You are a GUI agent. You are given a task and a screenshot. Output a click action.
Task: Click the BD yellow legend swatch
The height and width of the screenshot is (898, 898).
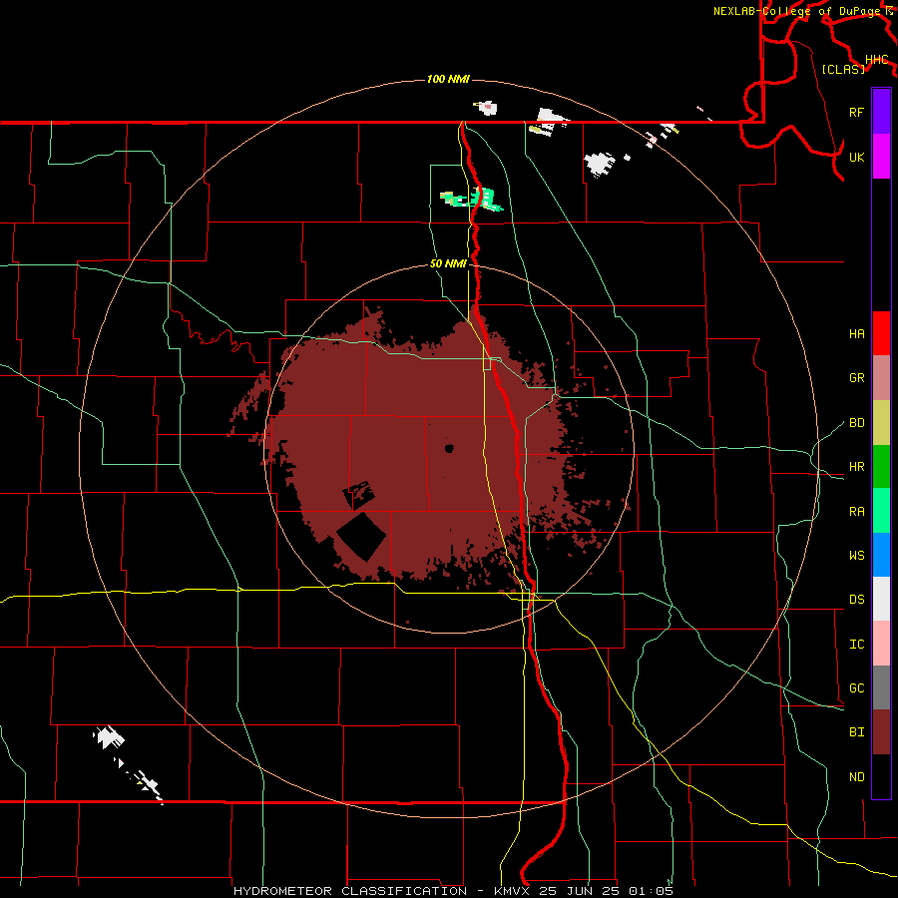[881, 423]
